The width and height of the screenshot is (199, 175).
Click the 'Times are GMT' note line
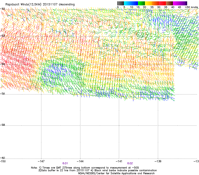coord(85,168)
